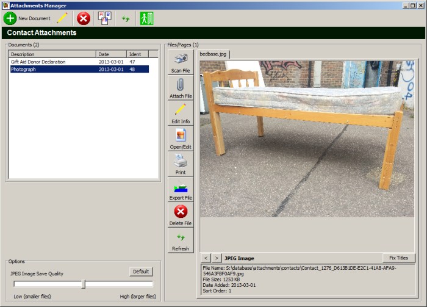Select the bedbase.jpg tab
Image resolution: width=427 pixels, height=307 pixels.
click(x=213, y=54)
